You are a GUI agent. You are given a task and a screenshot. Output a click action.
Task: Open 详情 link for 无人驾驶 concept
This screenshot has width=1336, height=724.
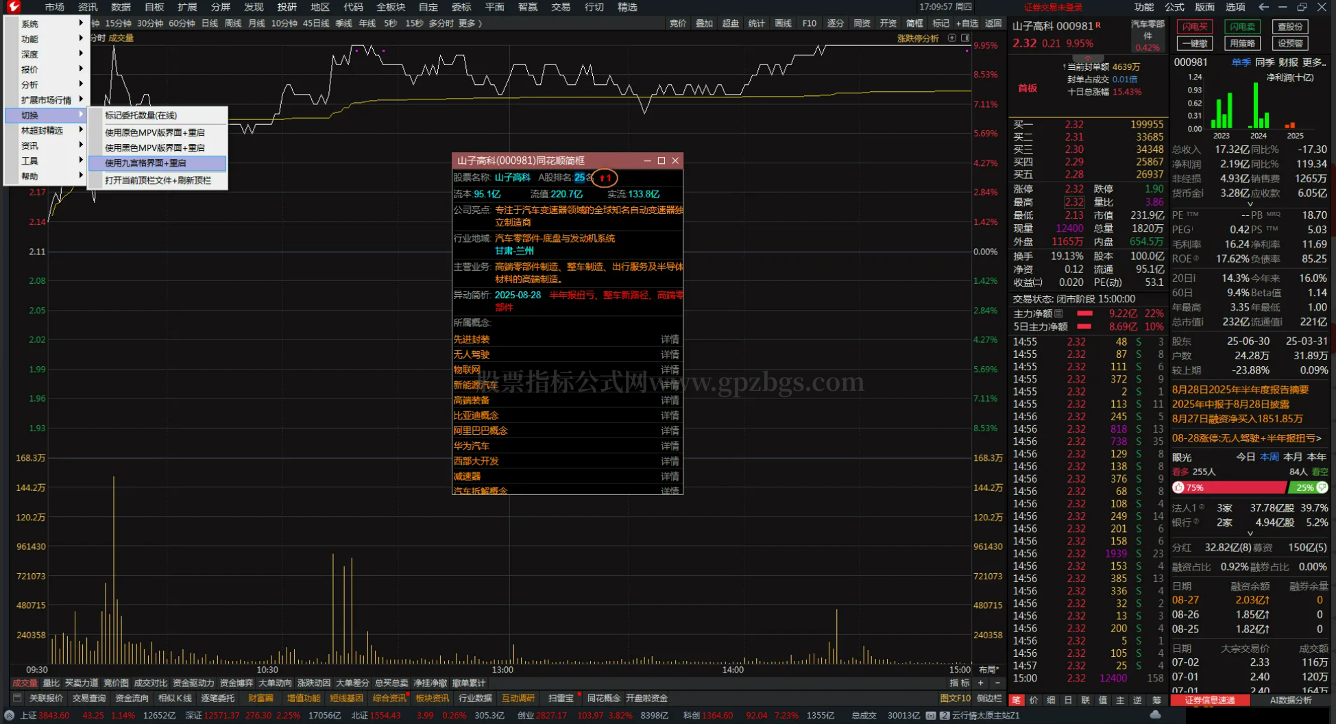(670, 354)
